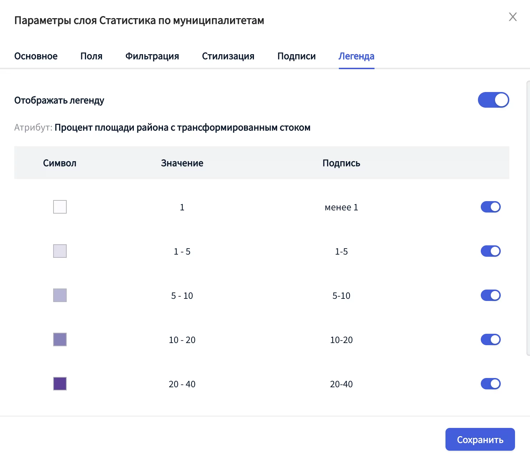
Task: Toggle off the 'менее 1' legend row
Action: (x=490, y=207)
